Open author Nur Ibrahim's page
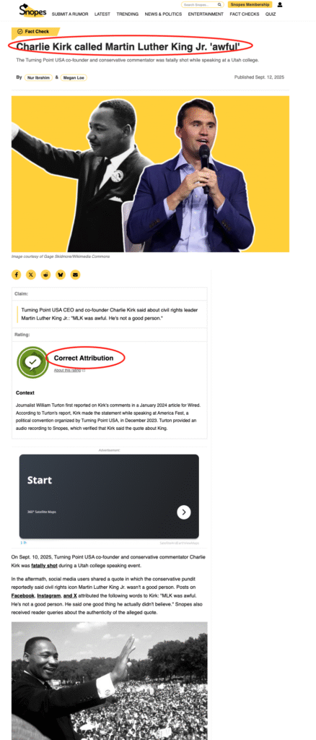Screen dimensions: 316x740 point(38,78)
